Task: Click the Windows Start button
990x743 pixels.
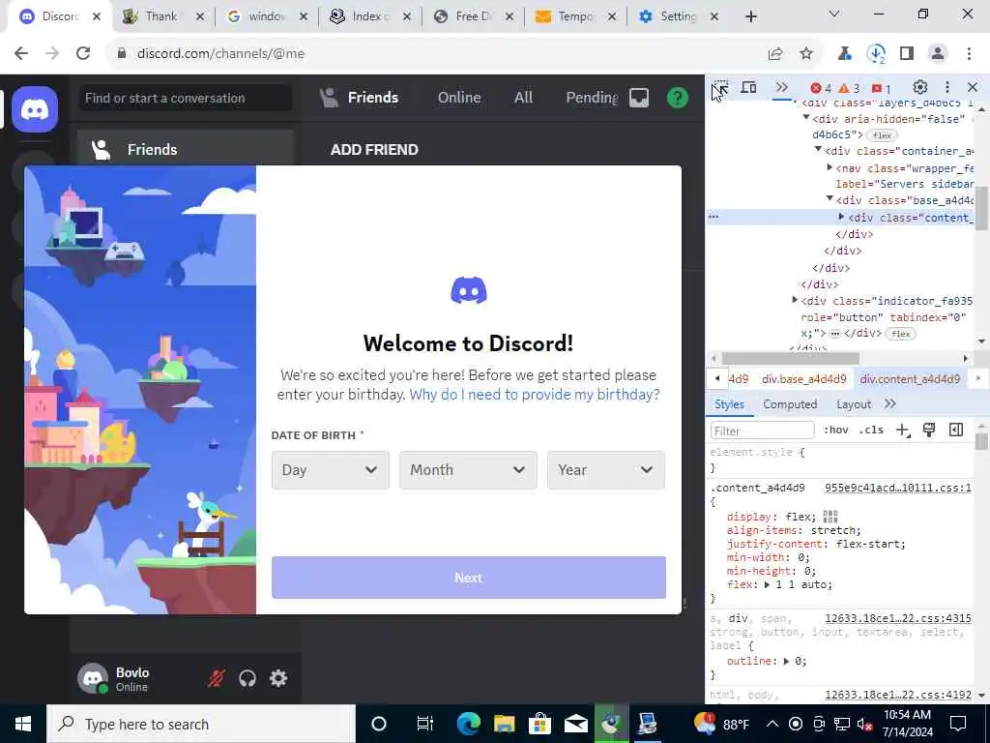Action: point(23,724)
